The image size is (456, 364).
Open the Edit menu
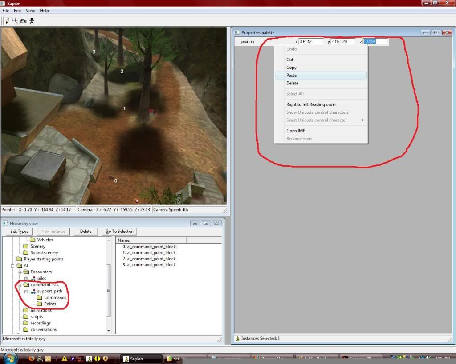pyautogui.click(x=17, y=11)
